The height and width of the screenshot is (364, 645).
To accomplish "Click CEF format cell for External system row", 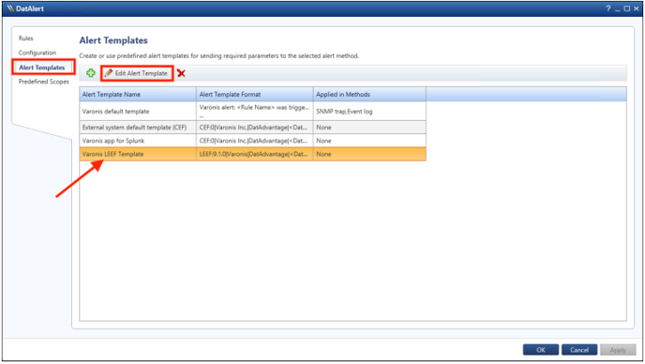I will coord(255,128).
